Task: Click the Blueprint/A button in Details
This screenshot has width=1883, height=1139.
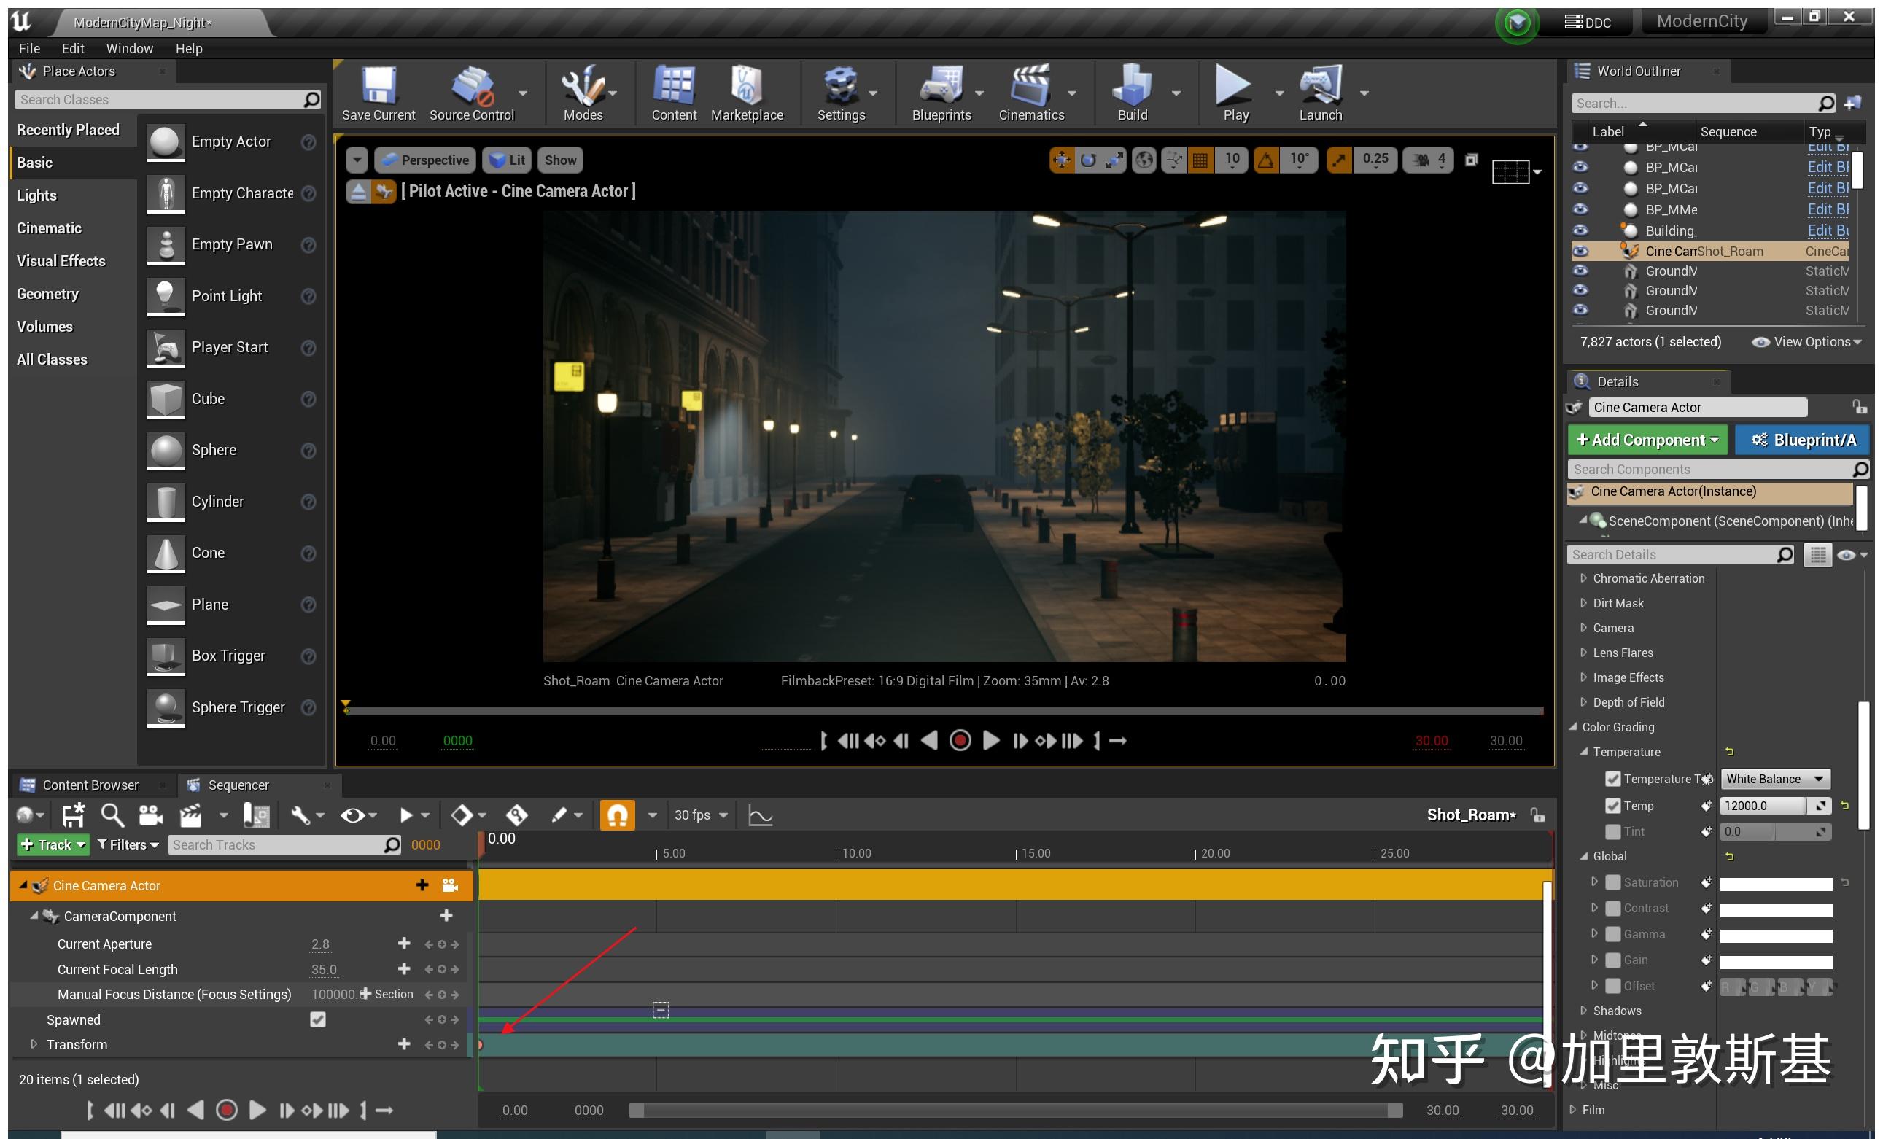Action: (1802, 439)
